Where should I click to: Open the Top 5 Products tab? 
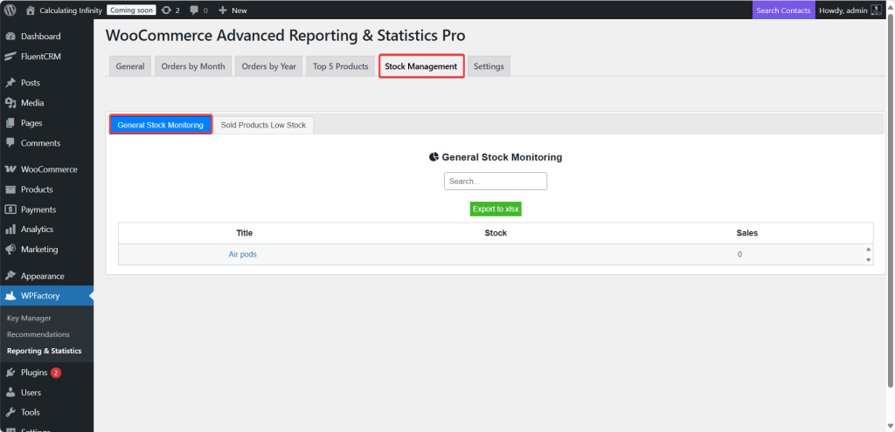pos(341,66)
